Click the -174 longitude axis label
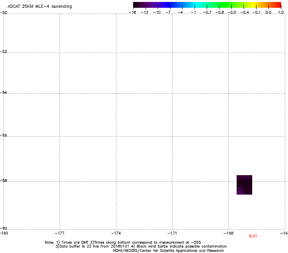This screenshot has width=288, height=253. [x=116, y=233]
